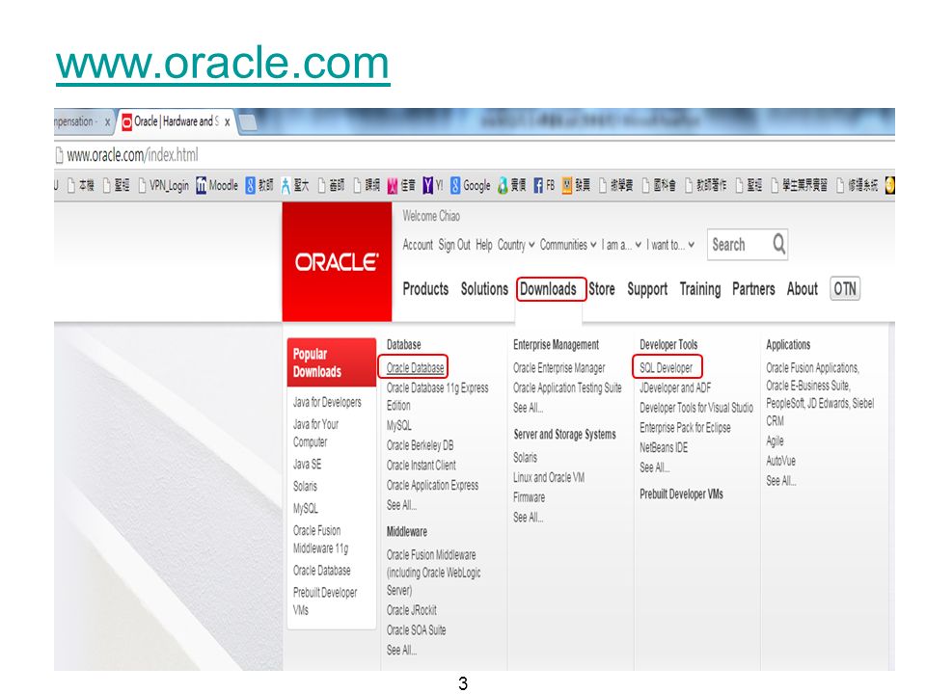Viewport: 926px width, 694px height.
Task: Click Java for Your Computer link
Action: point(316,433)
